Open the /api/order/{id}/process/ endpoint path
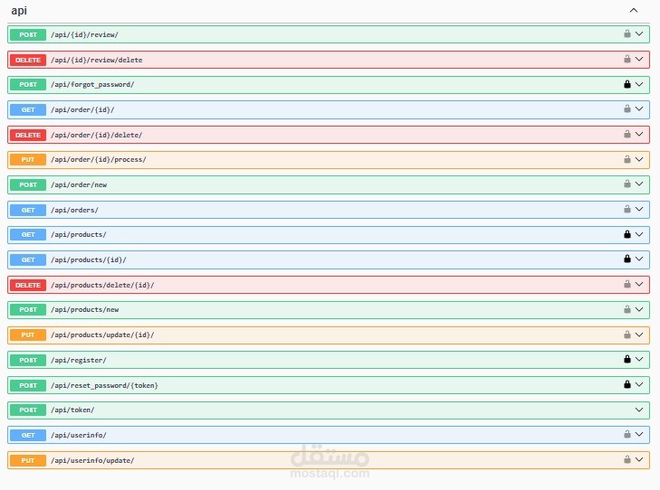The width and height of the screenshot is (660, 490). click(x=99, y=160)
